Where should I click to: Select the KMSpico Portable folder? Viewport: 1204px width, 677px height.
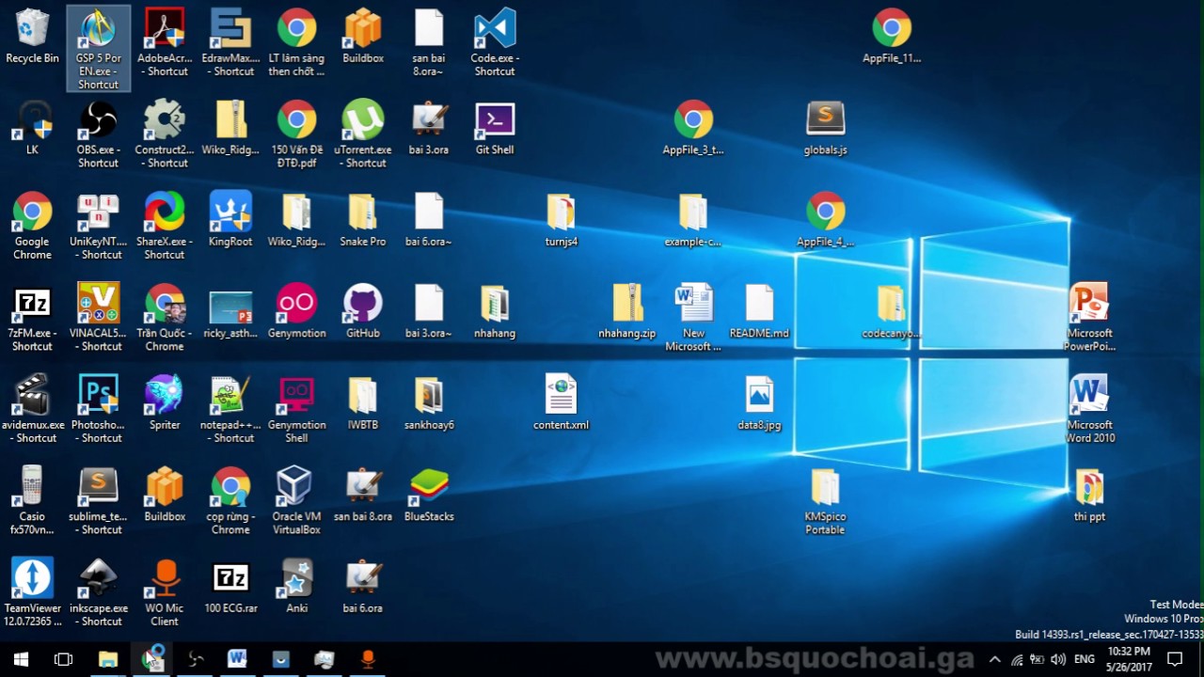pos(825,500)
